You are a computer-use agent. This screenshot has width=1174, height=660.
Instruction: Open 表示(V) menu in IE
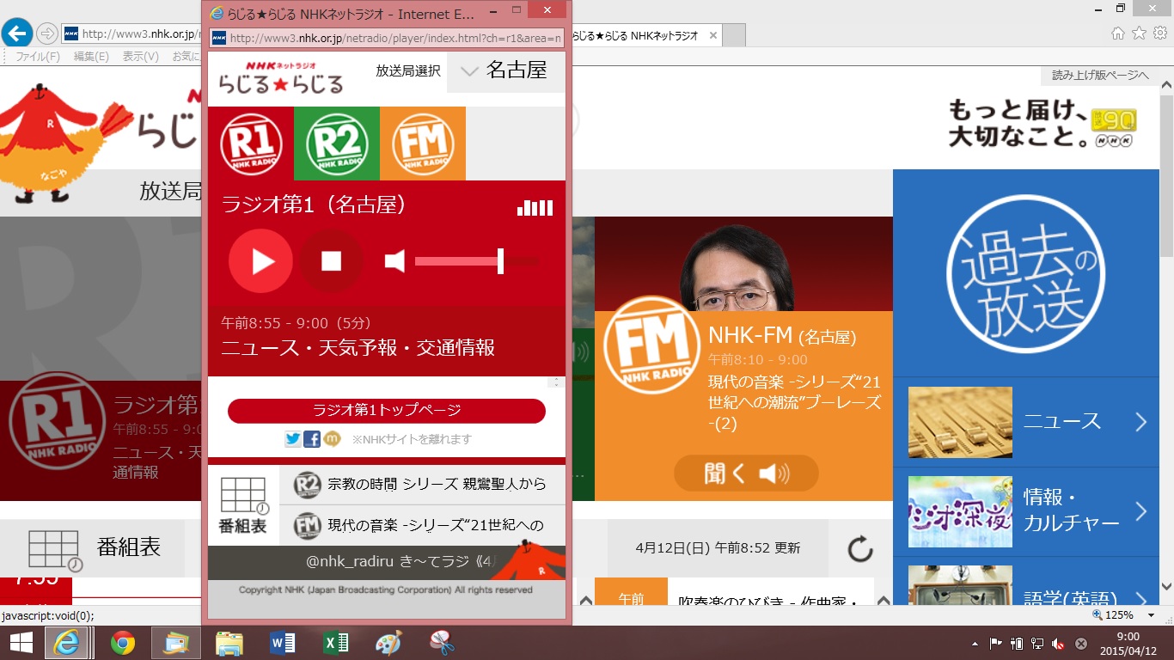141,57
